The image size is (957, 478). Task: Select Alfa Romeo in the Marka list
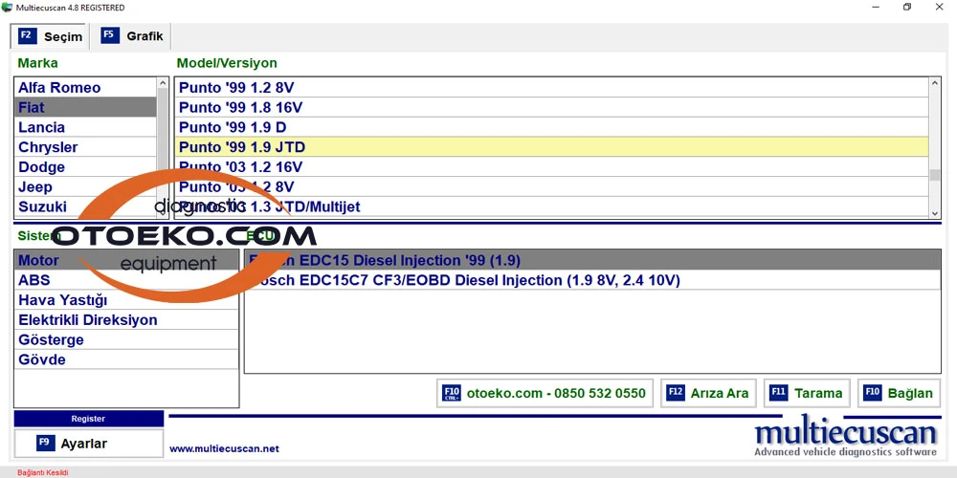click(85, 87)
